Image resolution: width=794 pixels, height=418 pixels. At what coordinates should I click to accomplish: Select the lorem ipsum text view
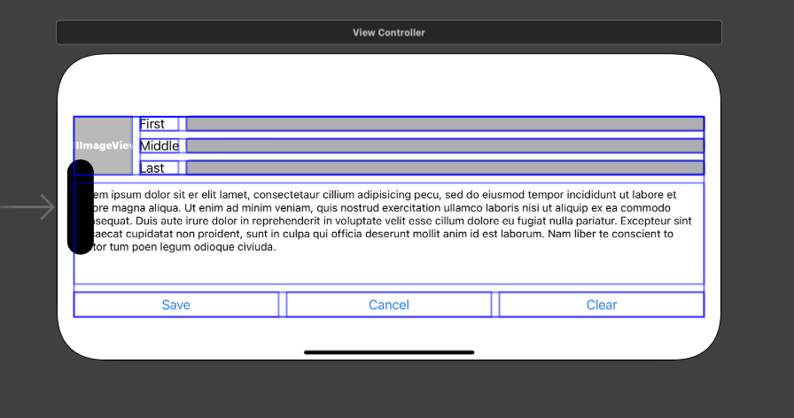pyautogui.click(x=389, y=233)
